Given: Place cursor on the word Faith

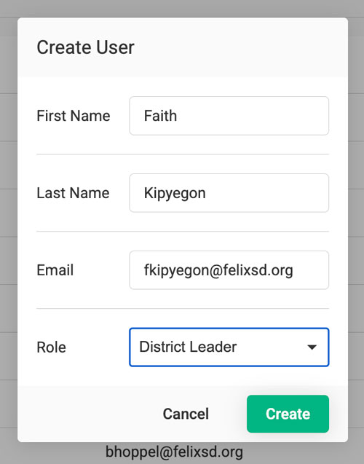Looking at the screenshot, I should (160, 116).
